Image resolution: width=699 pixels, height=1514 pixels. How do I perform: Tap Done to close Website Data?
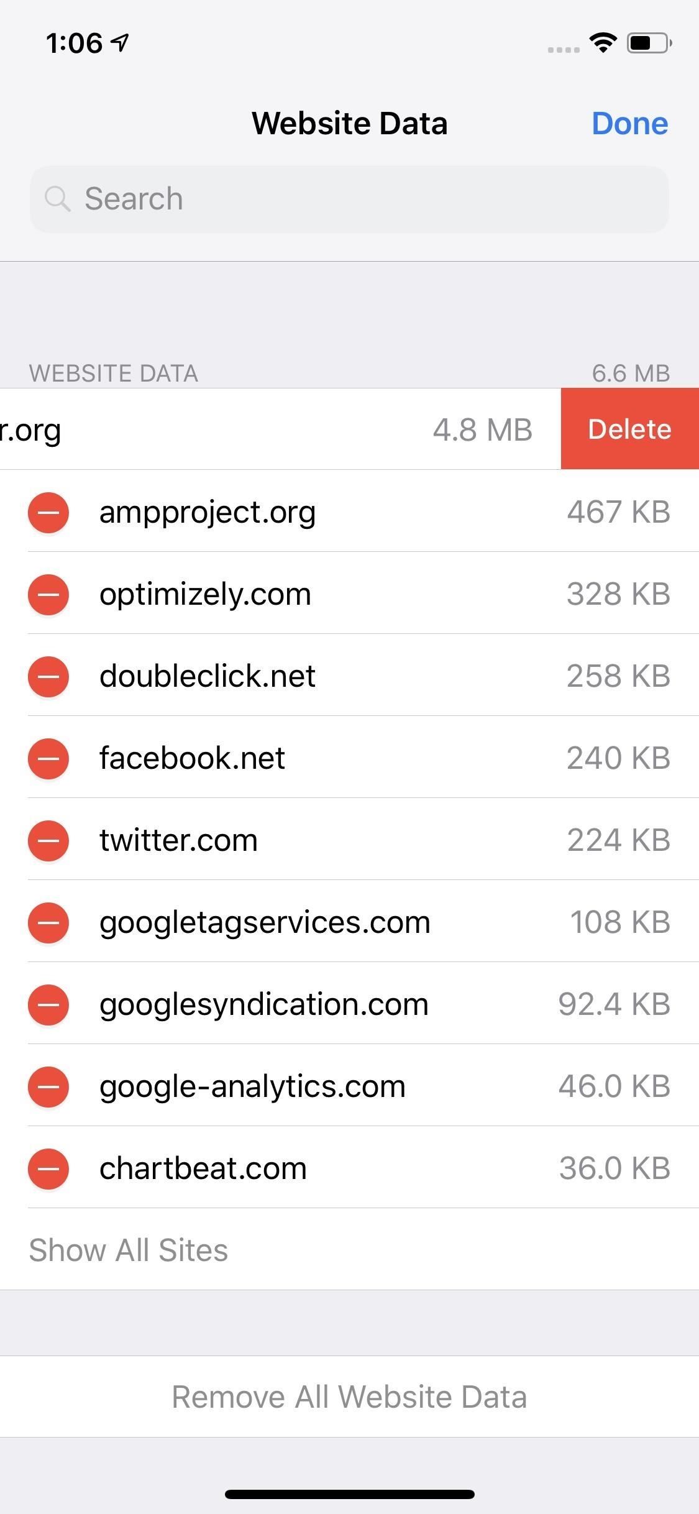[629, 122]
